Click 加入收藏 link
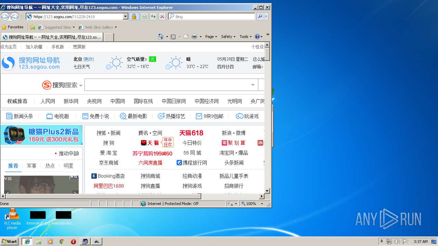Screen dimensions: 438x246 point(34,47)
